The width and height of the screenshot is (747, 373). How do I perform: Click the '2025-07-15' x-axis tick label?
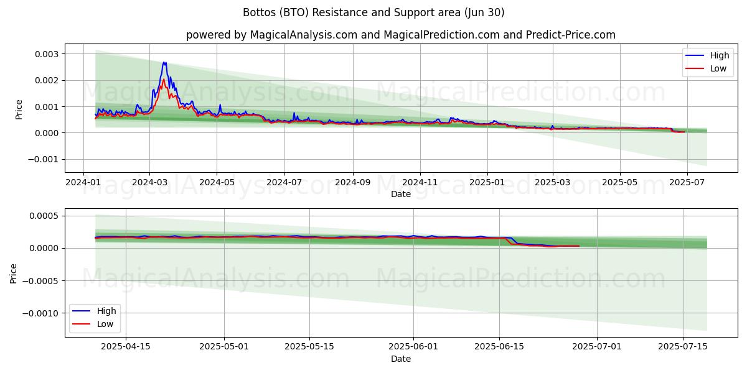tap(683, 347)
